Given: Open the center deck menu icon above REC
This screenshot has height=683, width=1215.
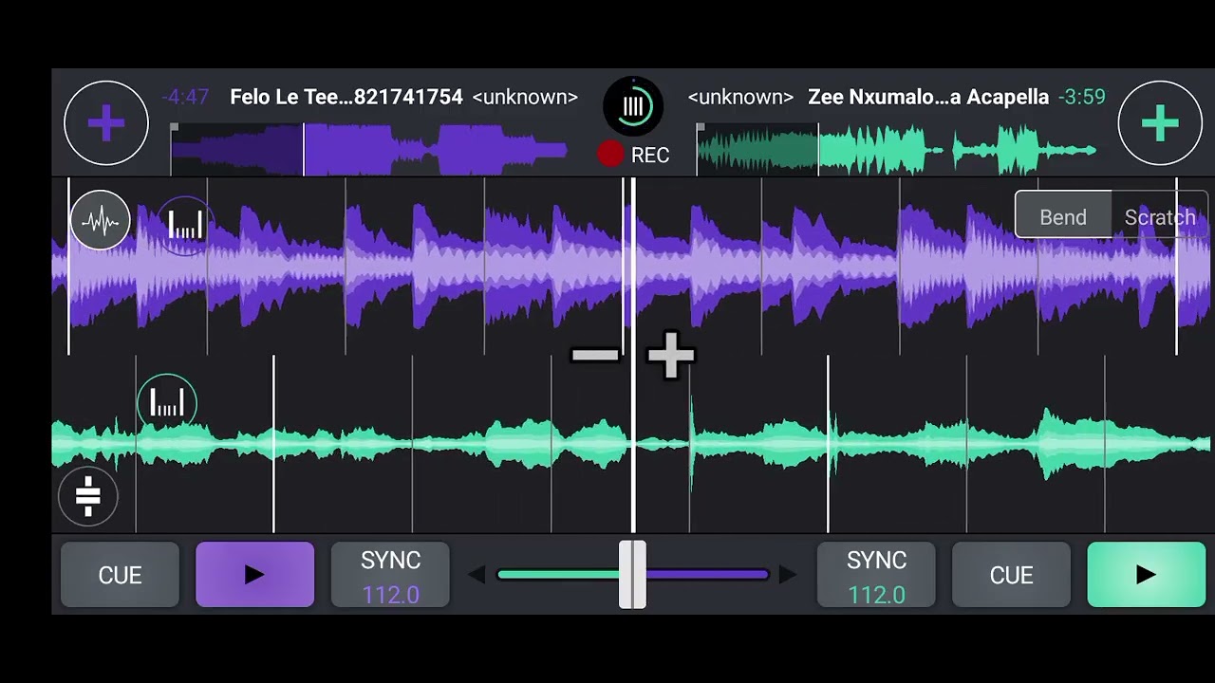Looking at the screenshot, I should pos(633,106).
